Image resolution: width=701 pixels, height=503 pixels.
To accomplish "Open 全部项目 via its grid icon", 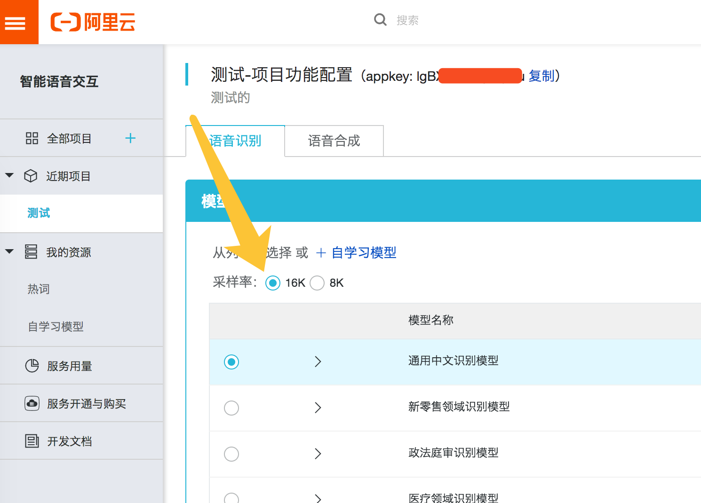I will pos(32,138).
